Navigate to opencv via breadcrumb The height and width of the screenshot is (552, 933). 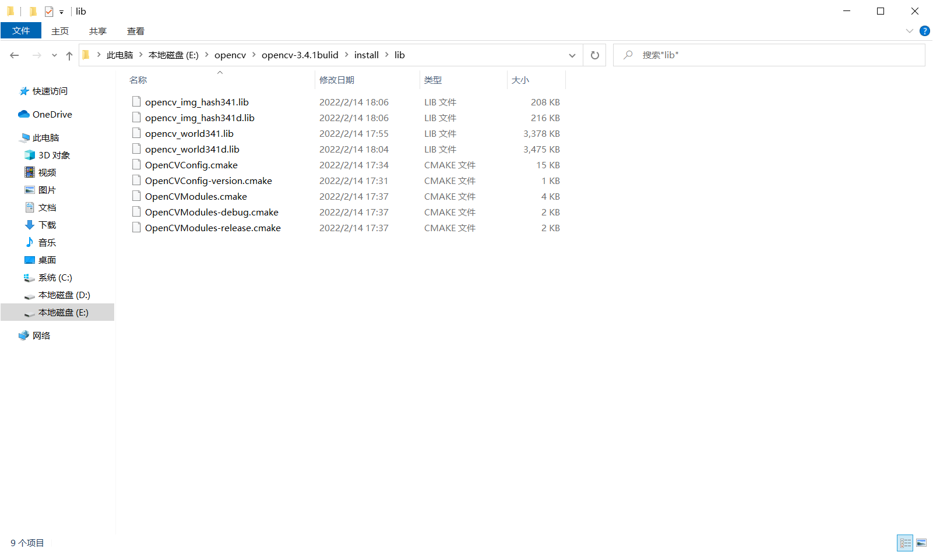230,55
